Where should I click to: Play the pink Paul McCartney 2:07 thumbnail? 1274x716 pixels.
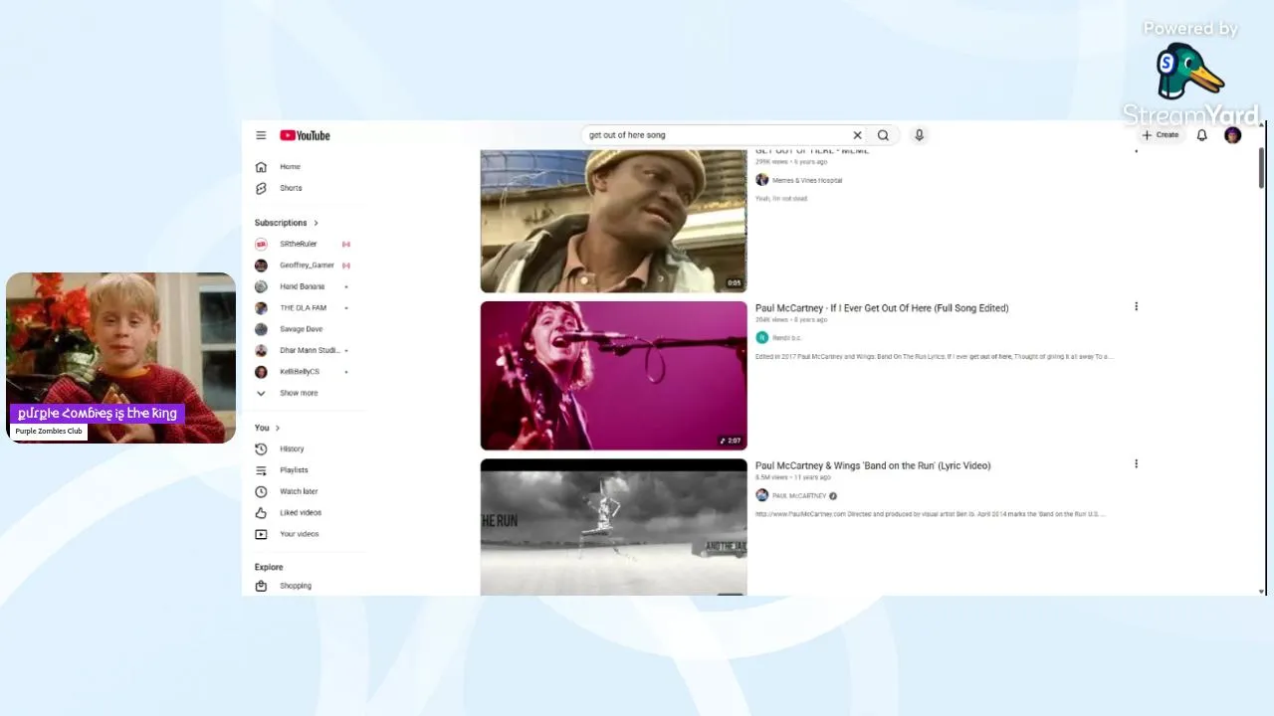613,376
